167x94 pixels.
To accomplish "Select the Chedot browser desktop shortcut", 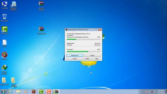I will point(4,56).
